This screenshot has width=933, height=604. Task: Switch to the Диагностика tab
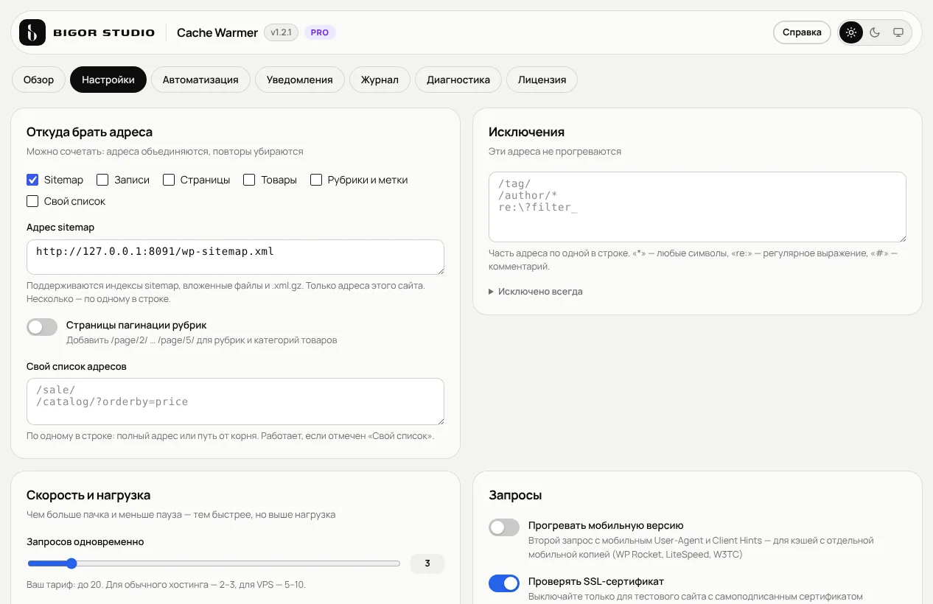[458, 80]
